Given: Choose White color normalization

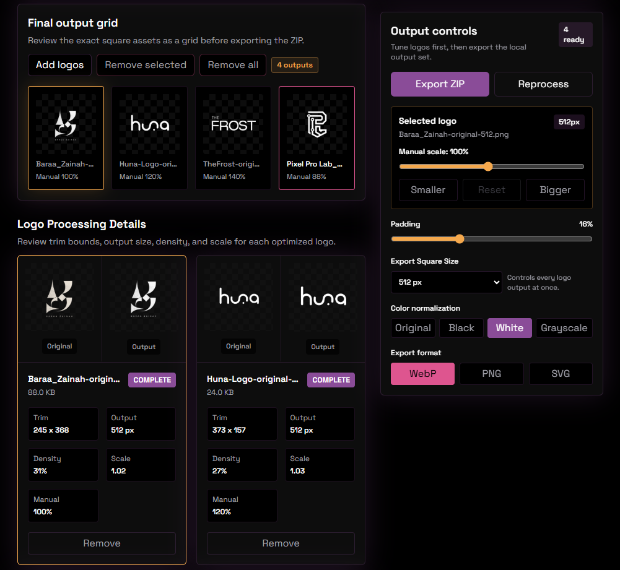Looking at the screenshot, I should [509, 328].
